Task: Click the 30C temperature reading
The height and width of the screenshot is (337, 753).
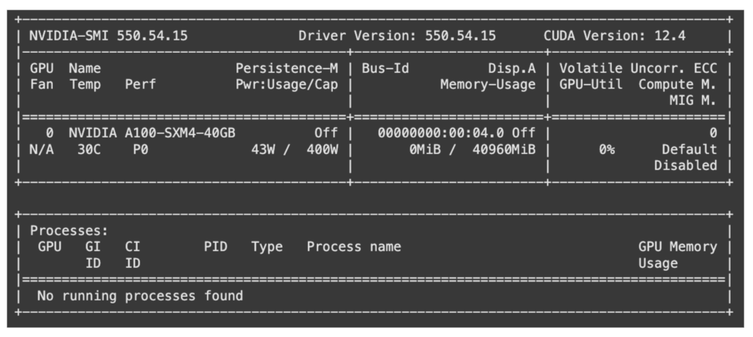Action: click(89, 150)
